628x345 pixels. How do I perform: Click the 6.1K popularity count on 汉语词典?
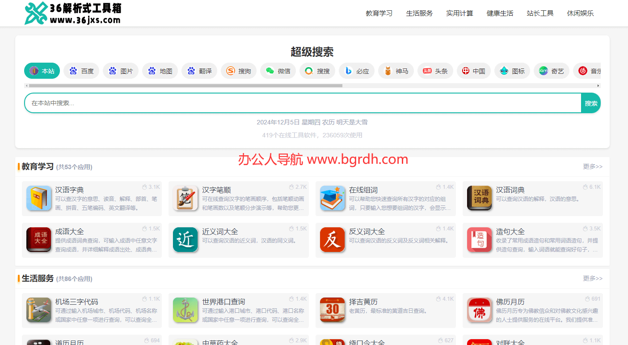(592, 187)
